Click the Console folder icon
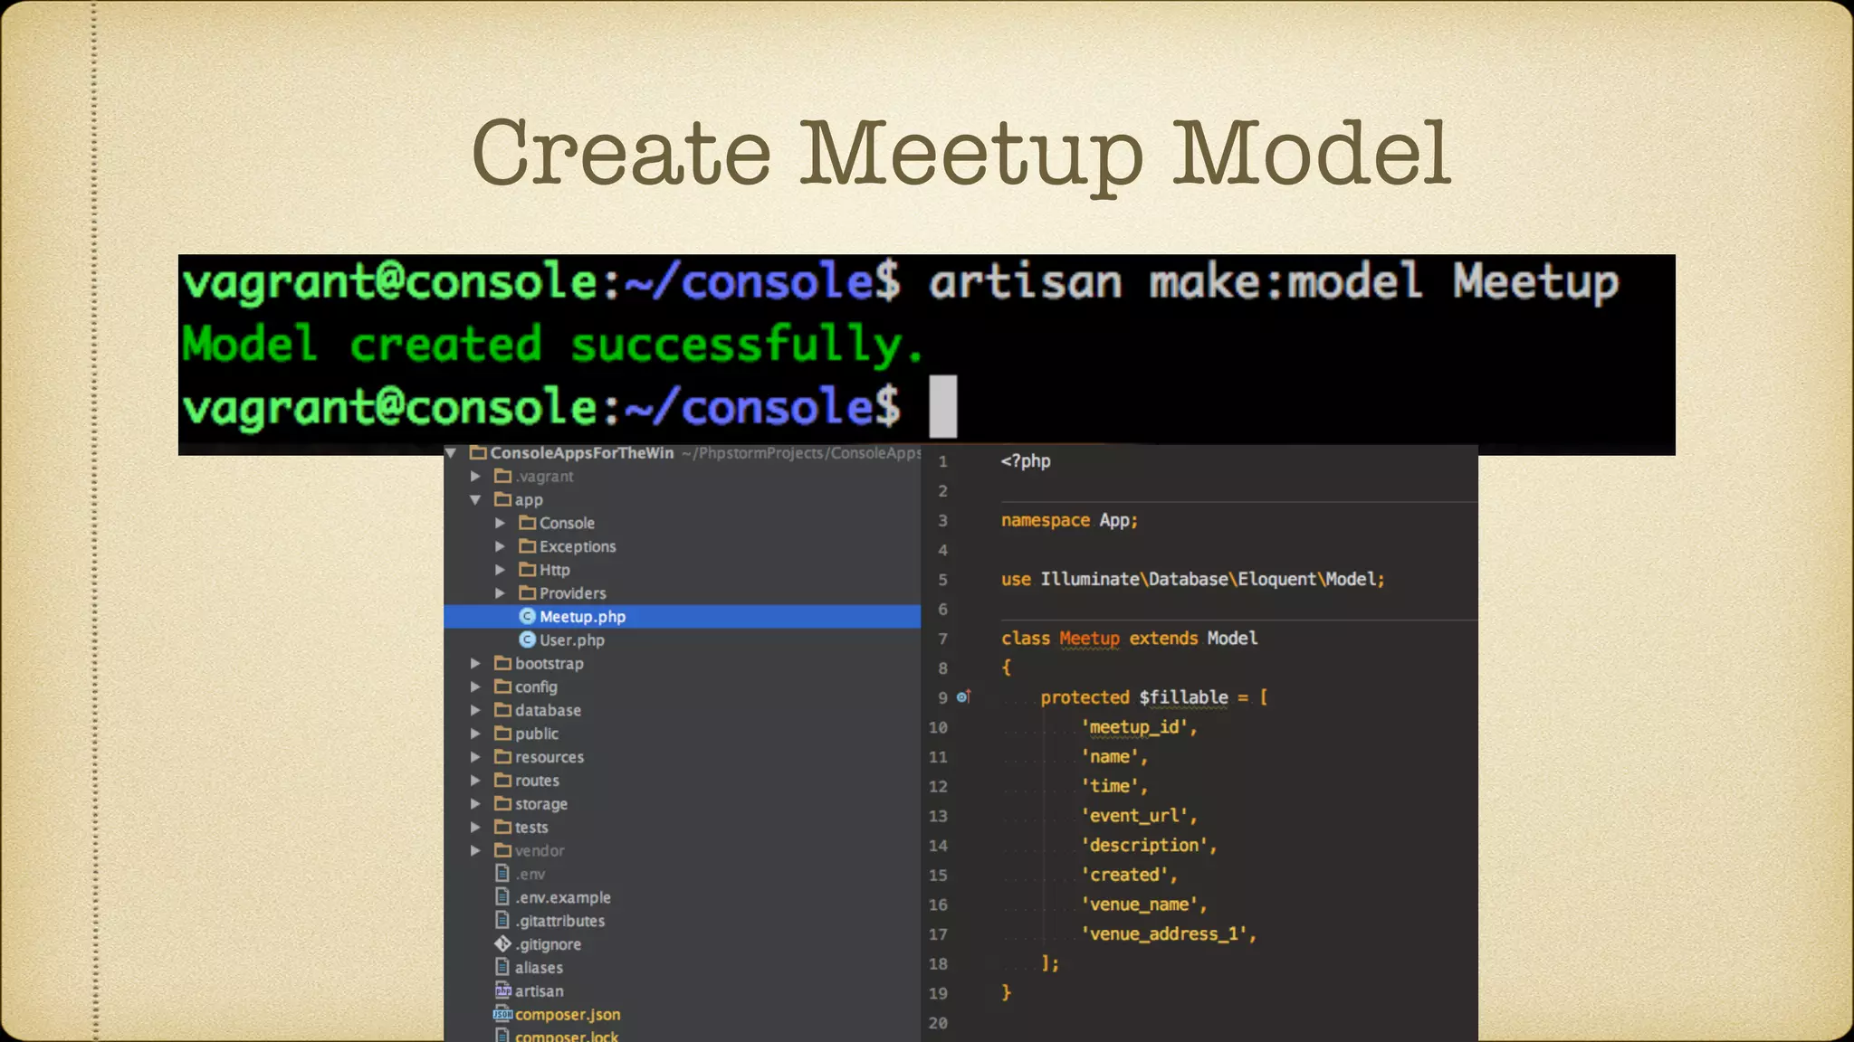1854x1042 pixels. coord(527,523)
